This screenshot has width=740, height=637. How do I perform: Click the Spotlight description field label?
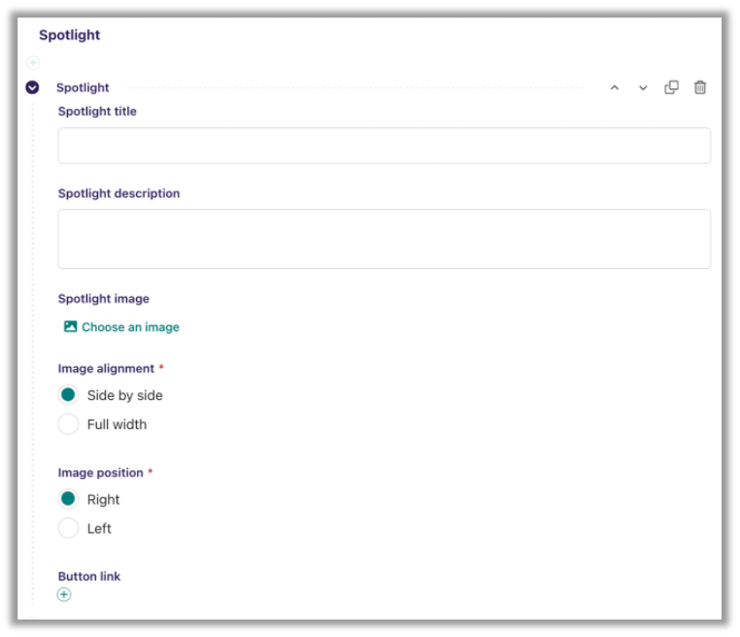coord(118,193)
